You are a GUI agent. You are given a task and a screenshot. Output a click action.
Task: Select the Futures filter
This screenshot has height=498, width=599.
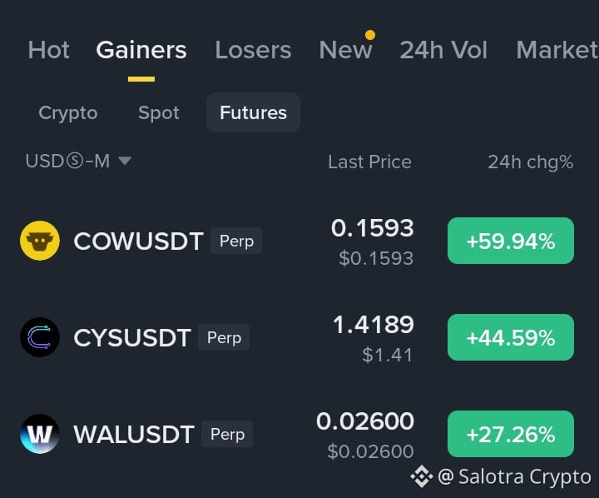pos(253,112)
